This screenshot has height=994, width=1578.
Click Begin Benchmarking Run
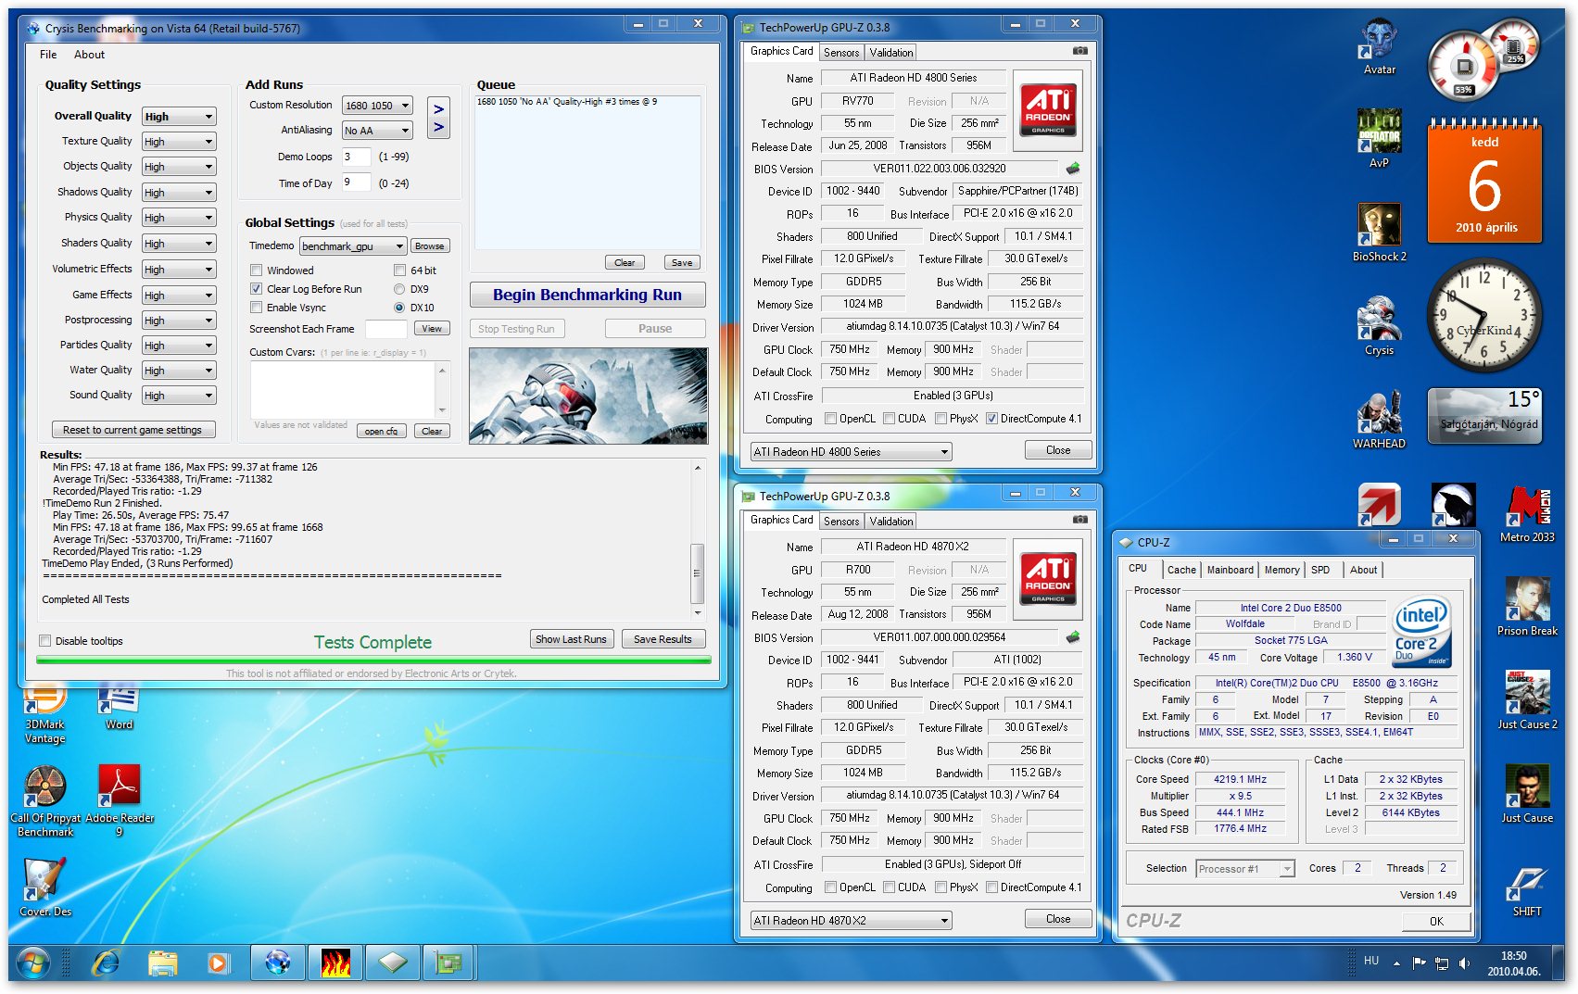coord(587,295)
